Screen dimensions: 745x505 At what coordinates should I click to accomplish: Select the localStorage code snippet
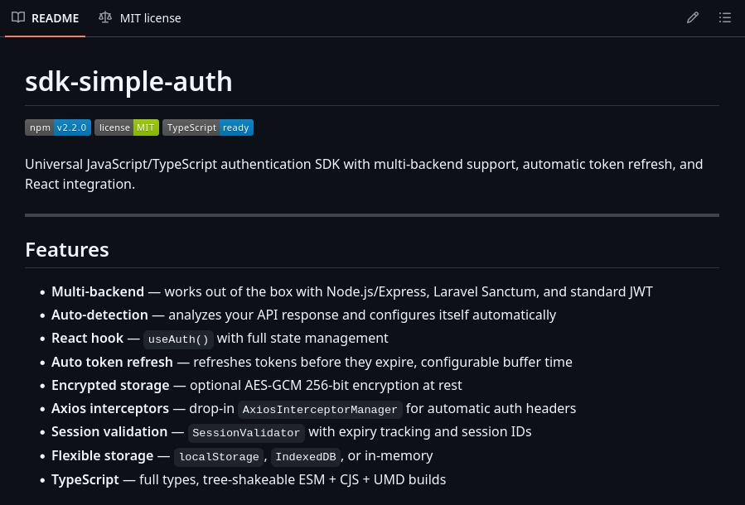point(219,456)
